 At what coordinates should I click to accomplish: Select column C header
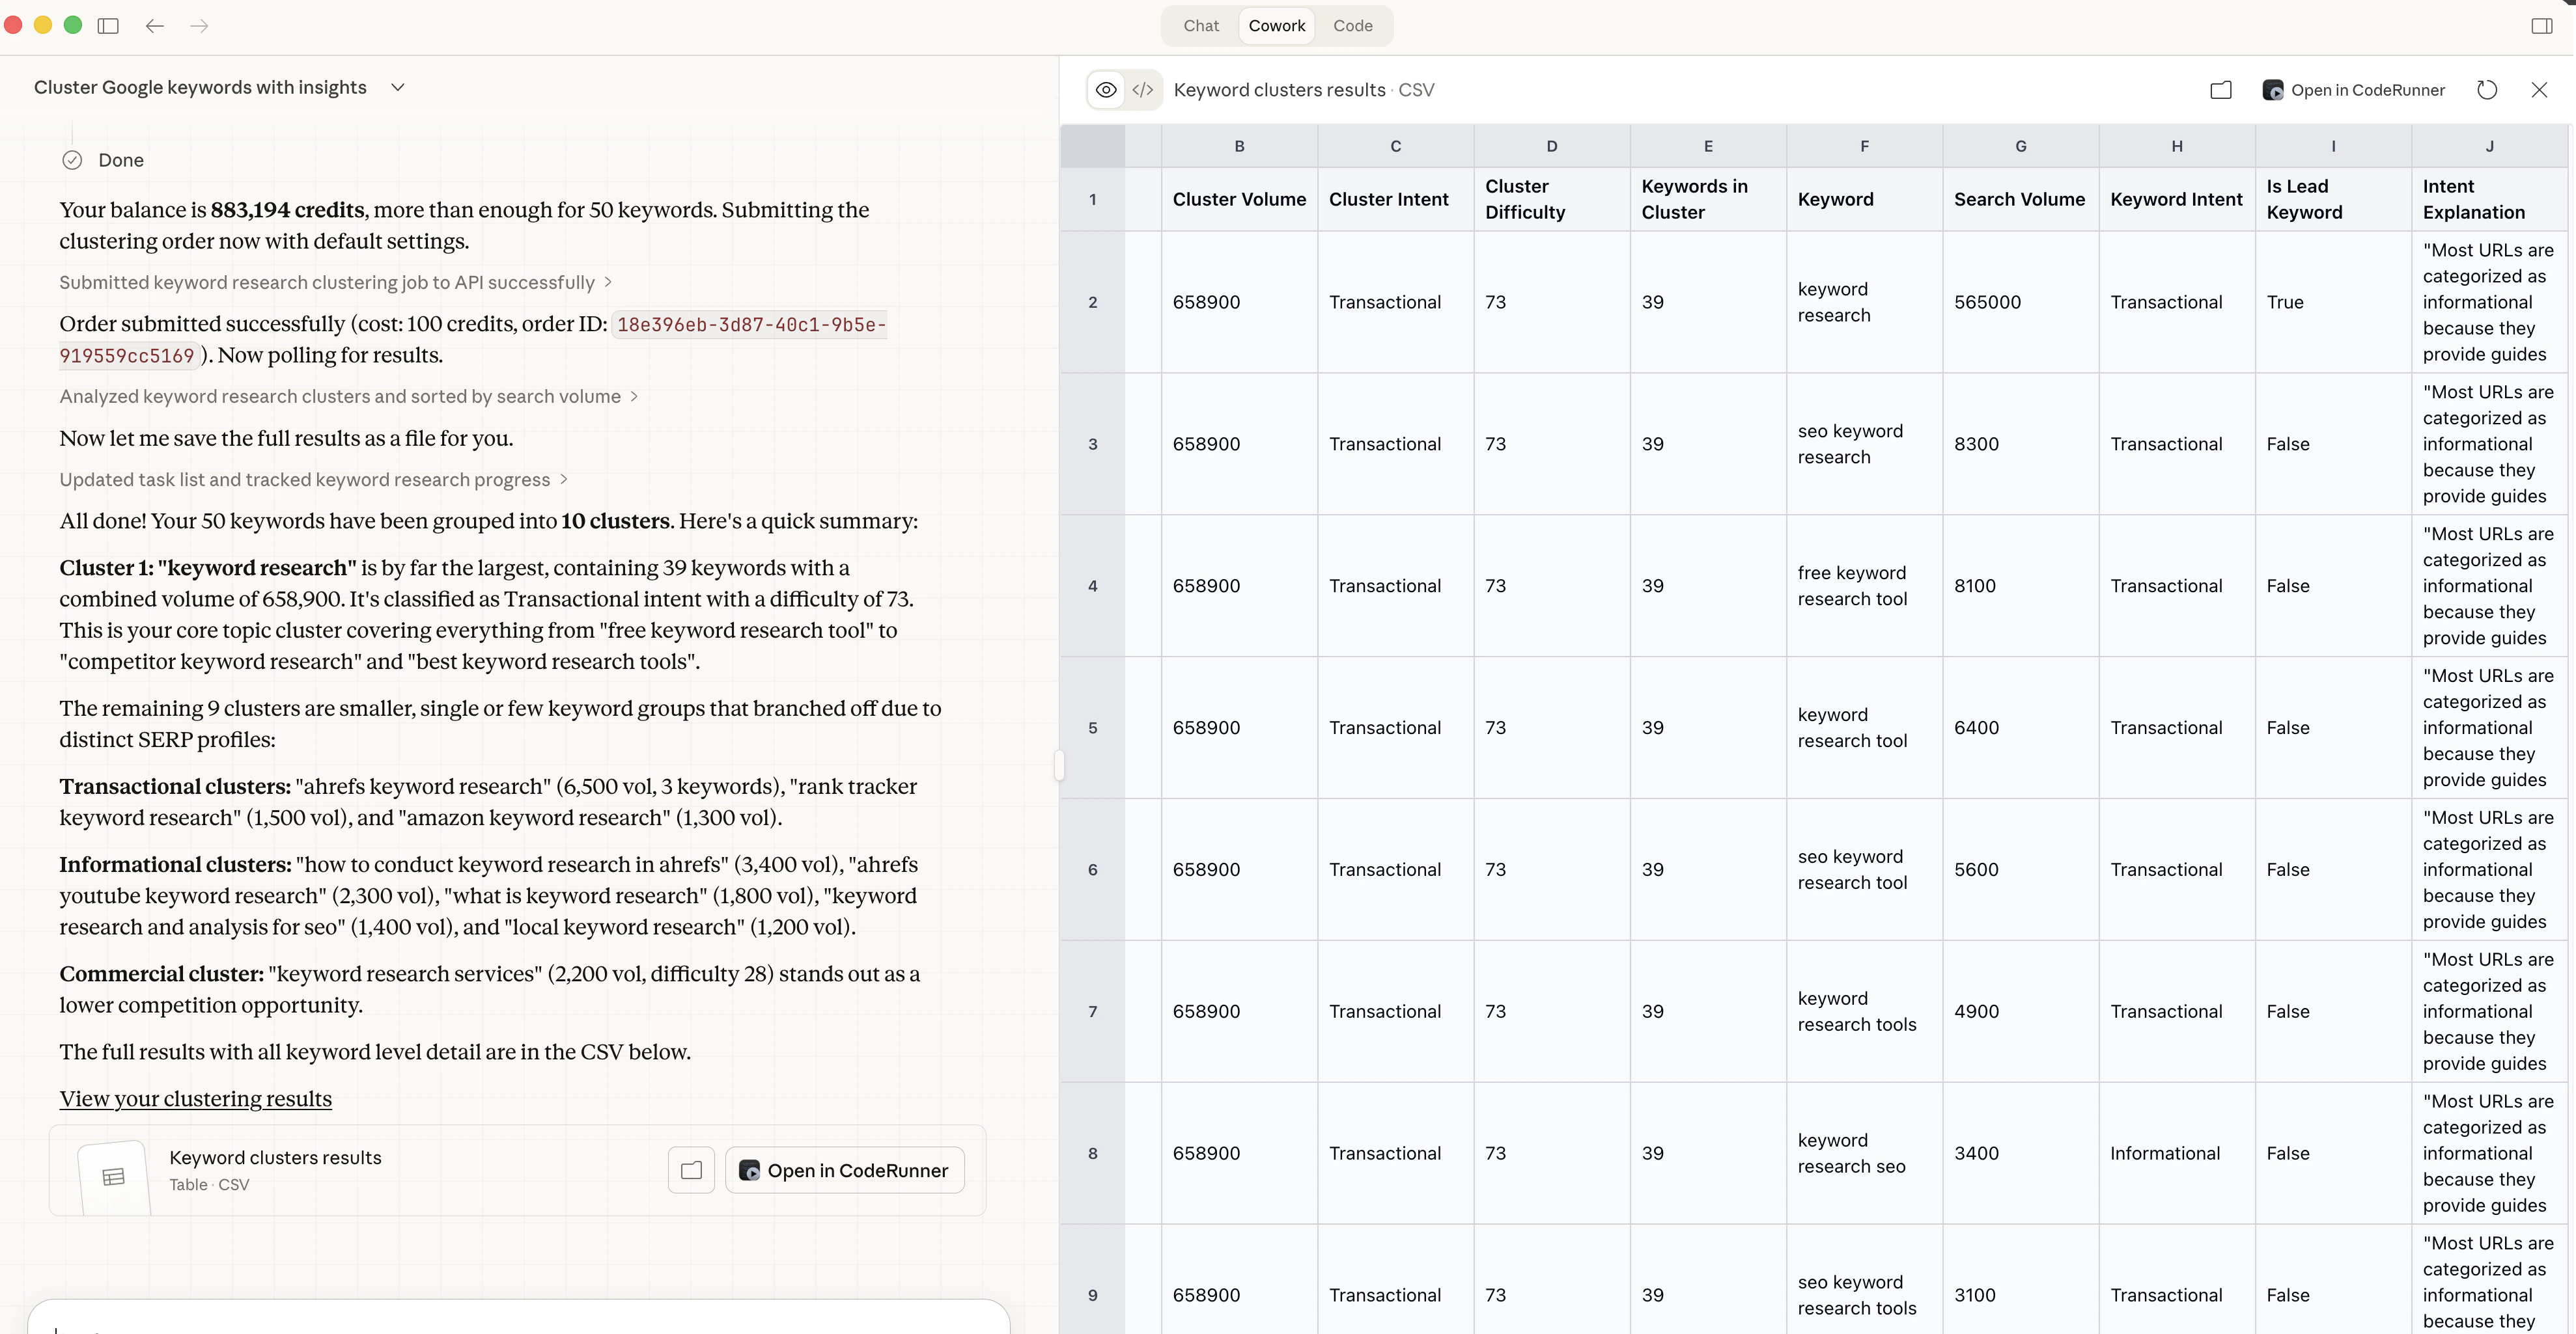(1395, 146)
